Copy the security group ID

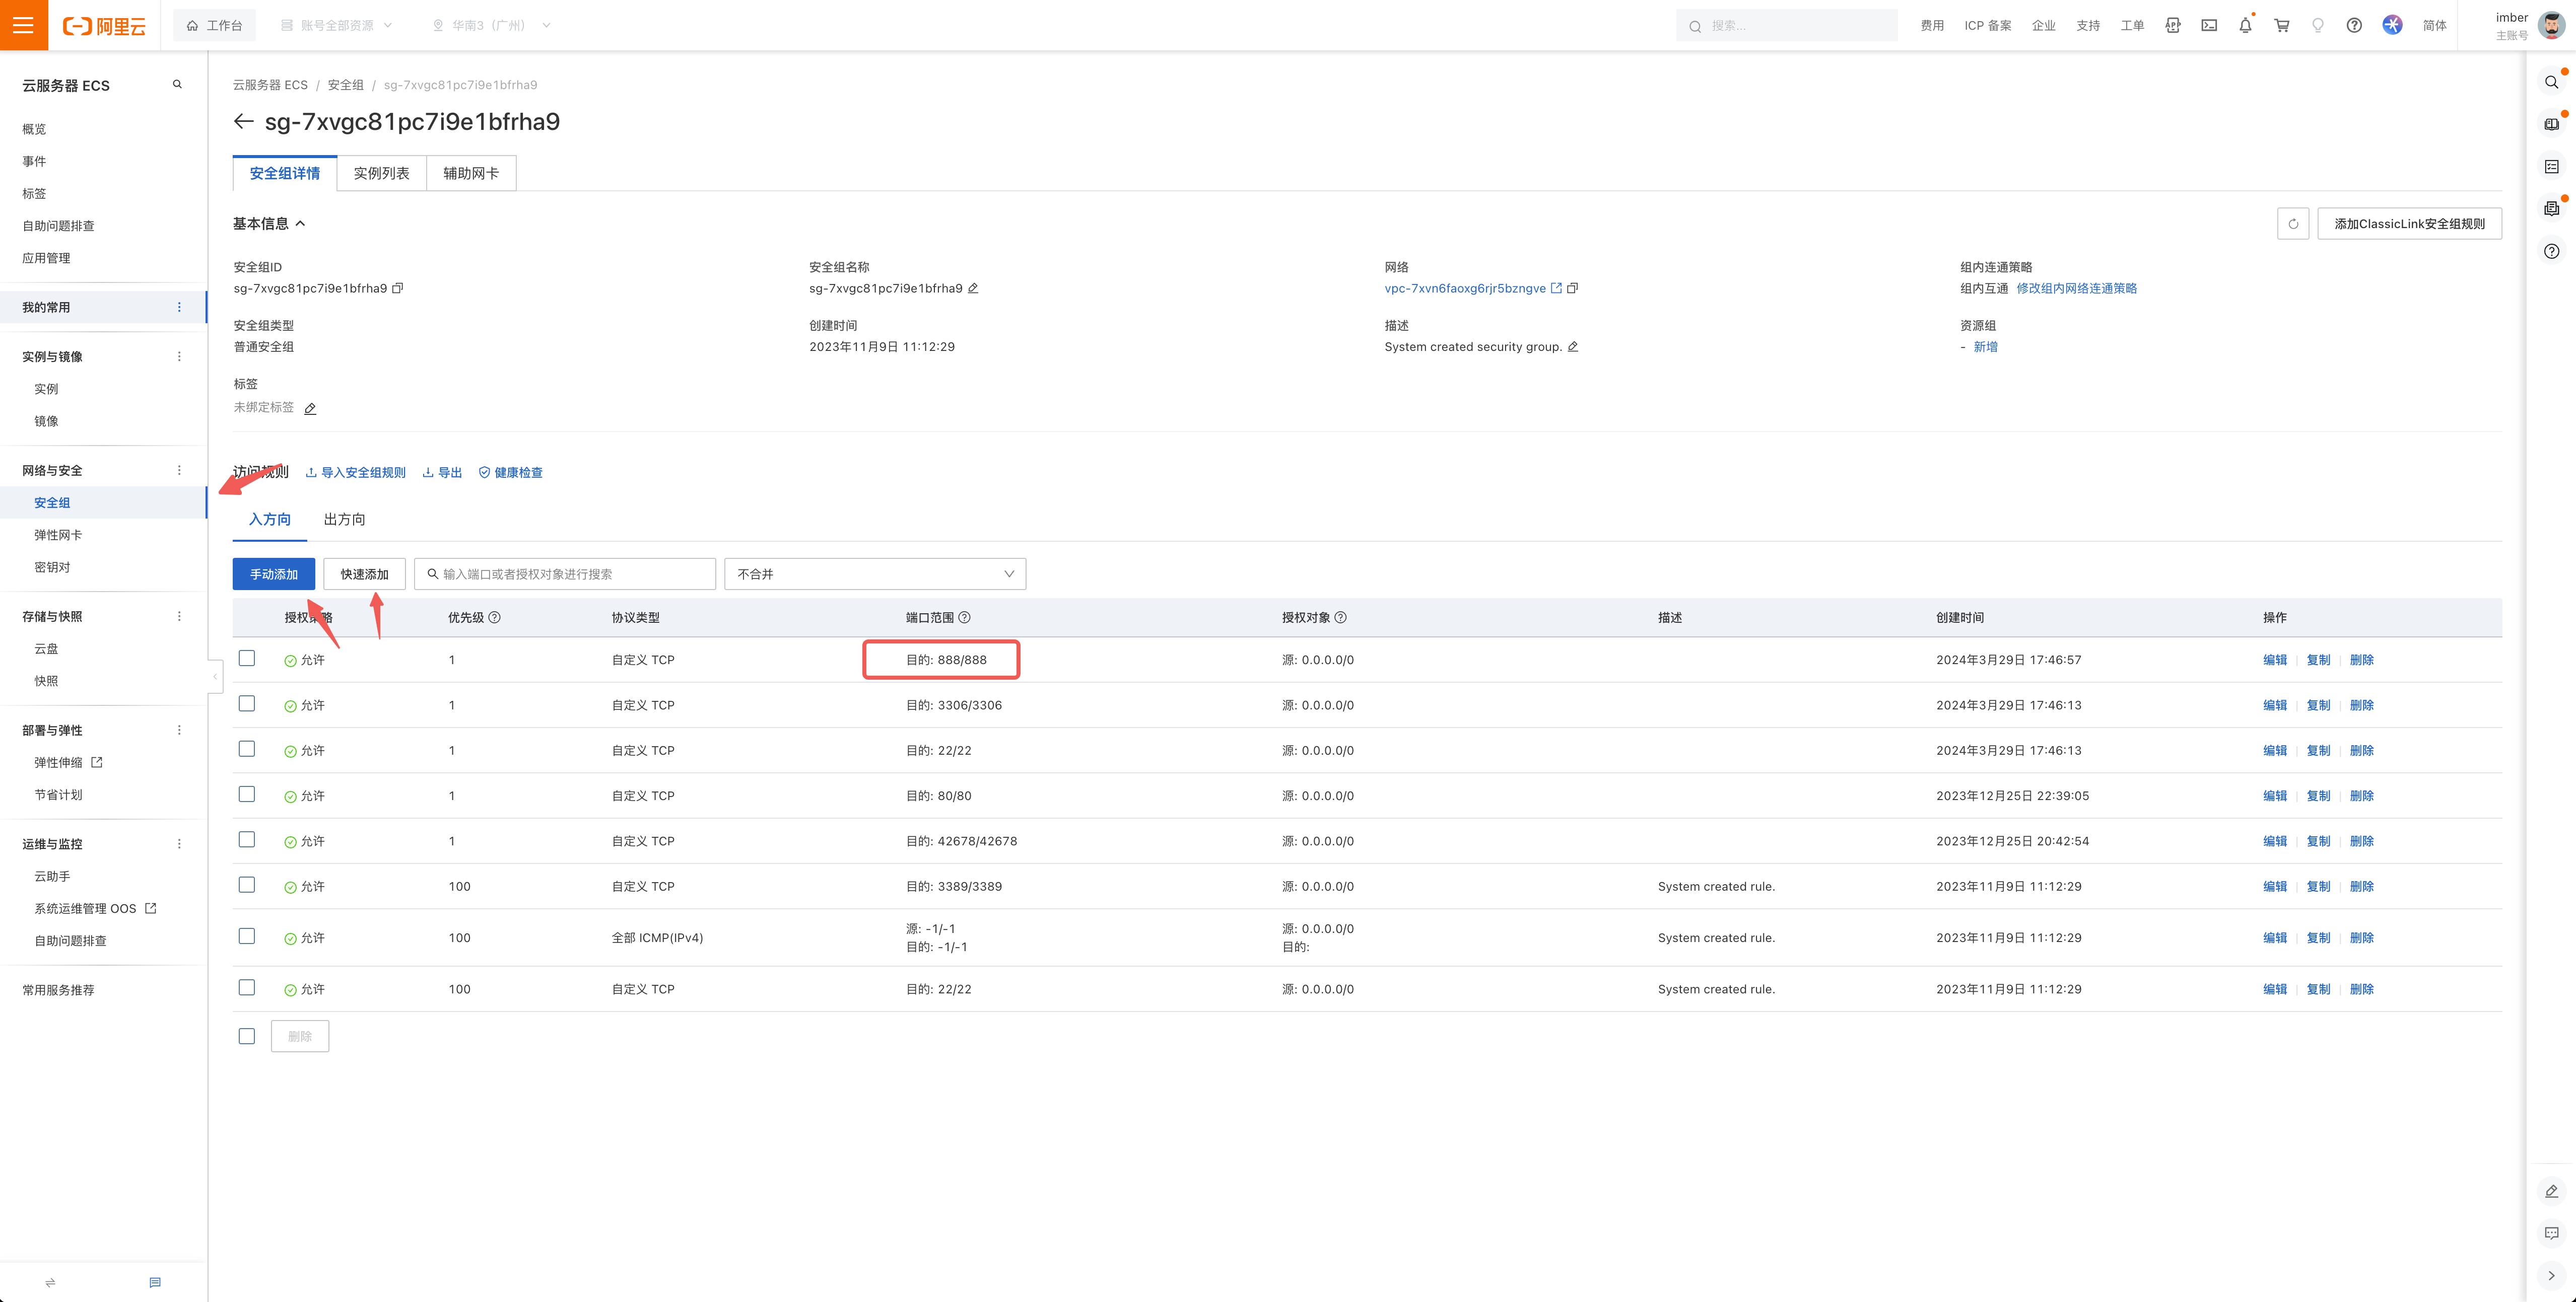(398, 289)
